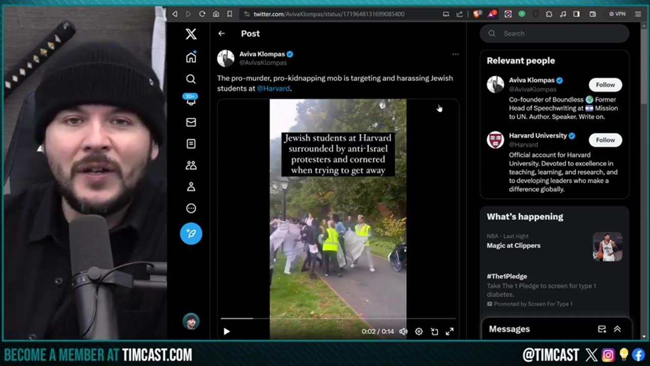650x366 pixels.
Task: Click the Brave shields lion icon
Action: point(477,14)
